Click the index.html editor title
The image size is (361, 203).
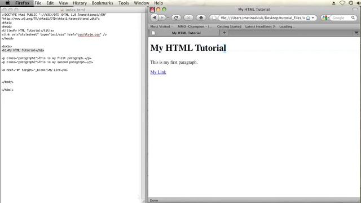75,10
